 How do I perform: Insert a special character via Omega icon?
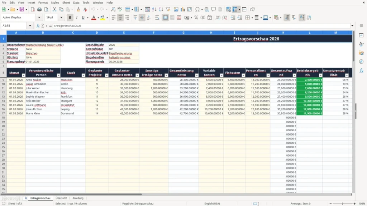(197, 9)
